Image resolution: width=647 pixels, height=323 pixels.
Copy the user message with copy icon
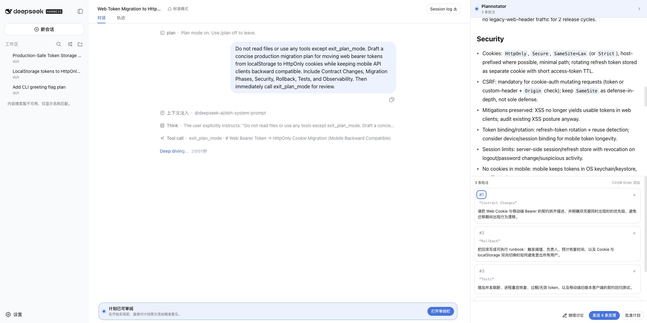pos(392,100)
